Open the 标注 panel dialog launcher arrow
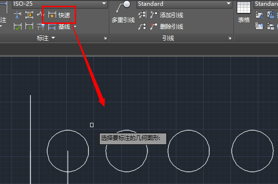Screen dimensions: 278x184 pyautogui.click(x=105, y=38)
